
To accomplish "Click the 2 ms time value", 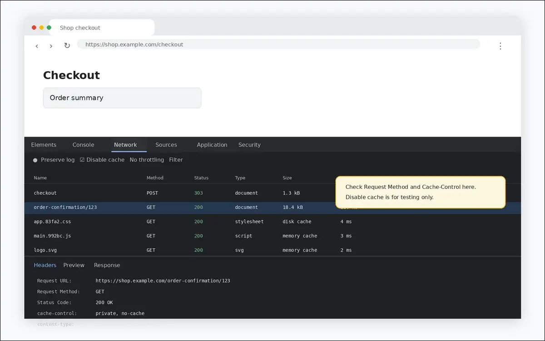I will 346,250.
